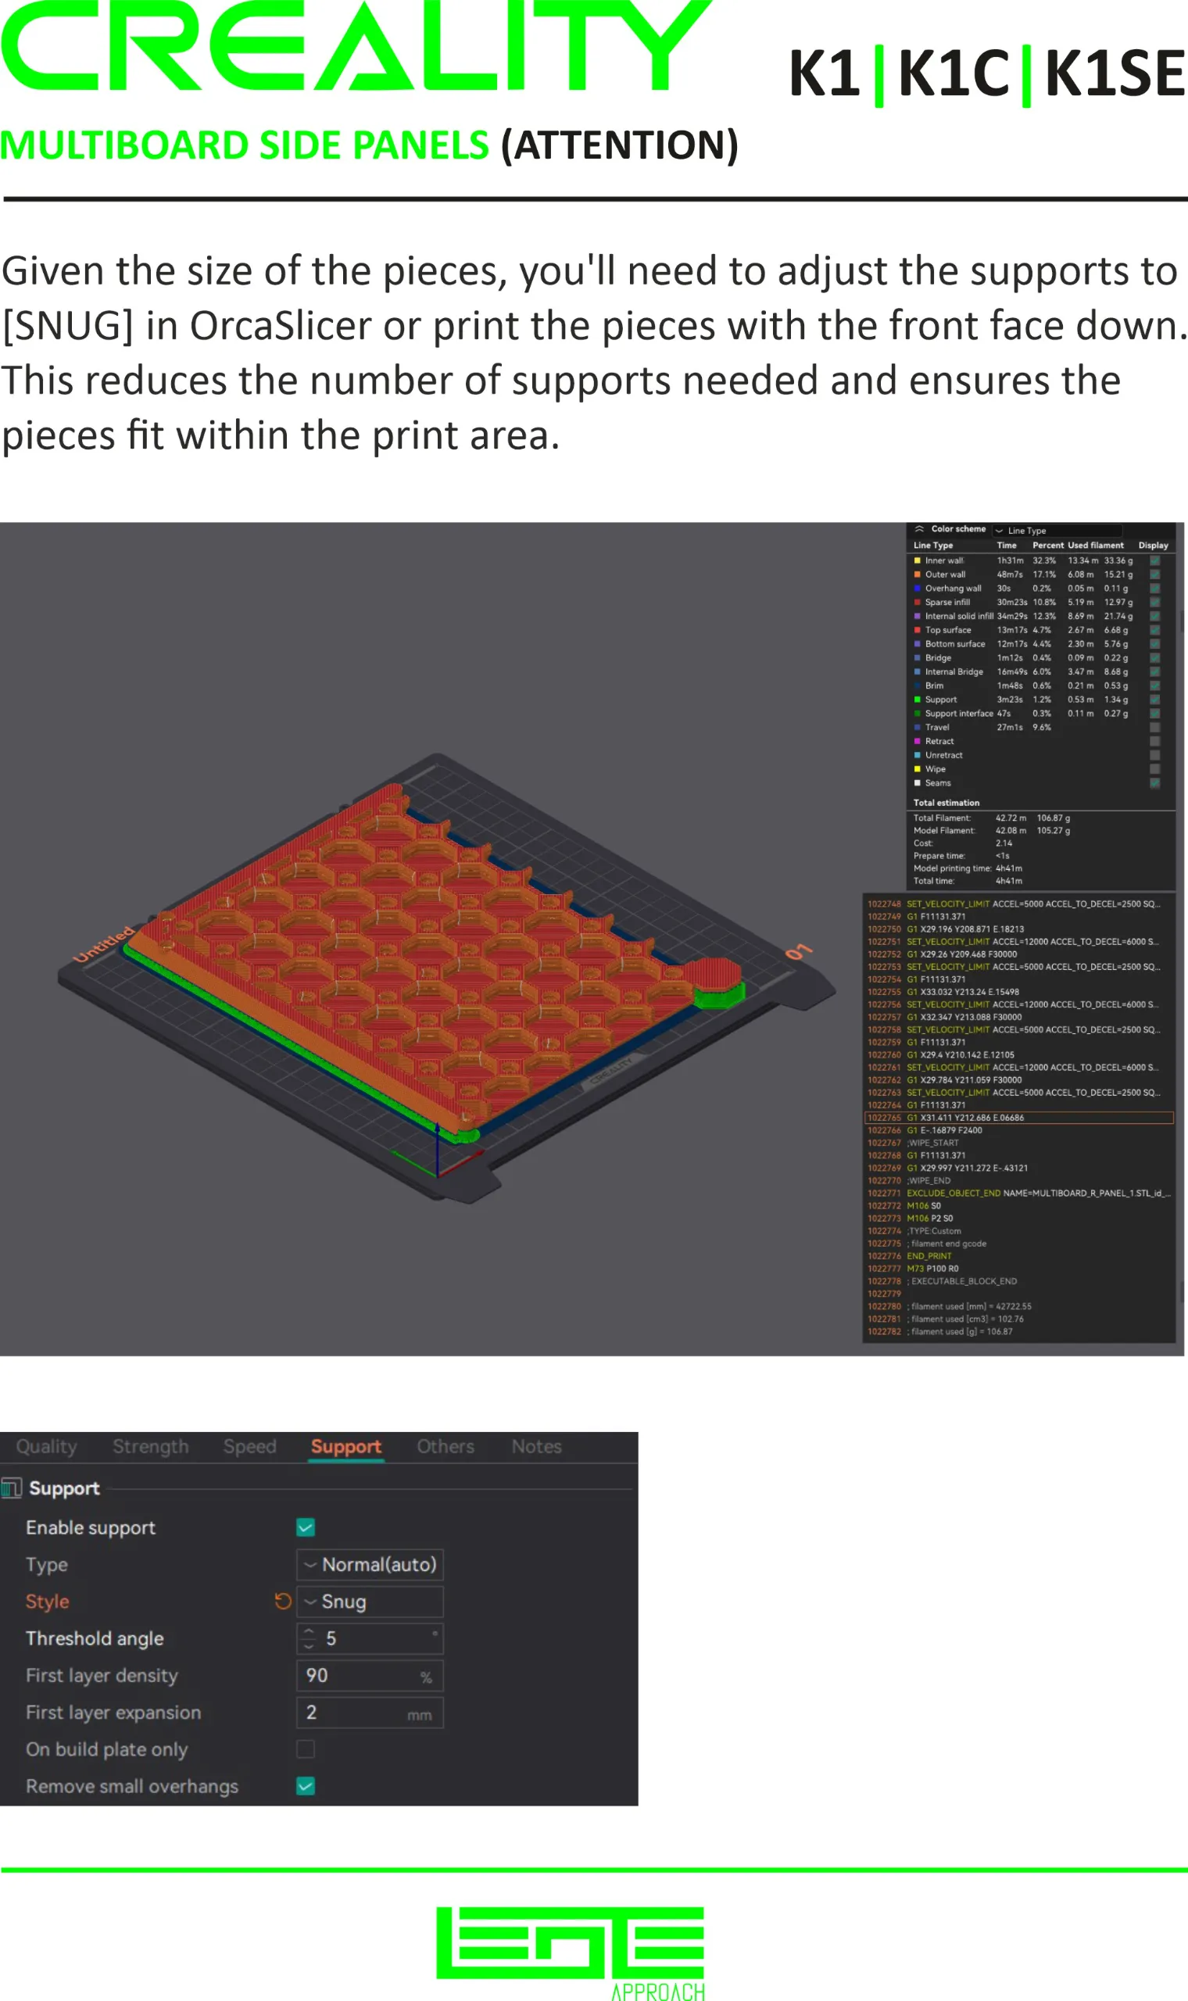Open Color scheme Line Type dropdown
The image size is (1188, 2001).
coord(1057,531)
